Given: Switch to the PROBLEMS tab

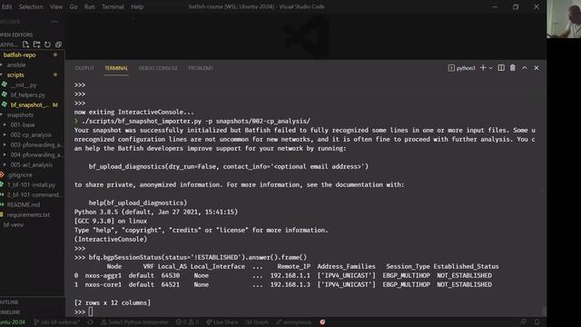Looking at the screenshot, I should coord(201,68).
